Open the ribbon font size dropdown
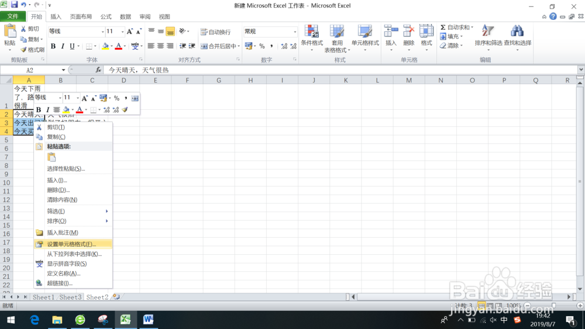Viewport: 585px width, 329px height. tap(122, 32)
